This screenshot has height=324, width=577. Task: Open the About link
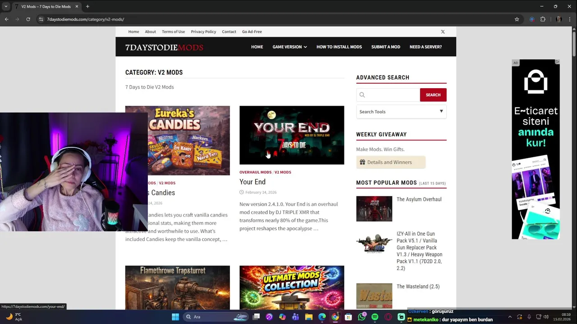(x=151, y=31)
